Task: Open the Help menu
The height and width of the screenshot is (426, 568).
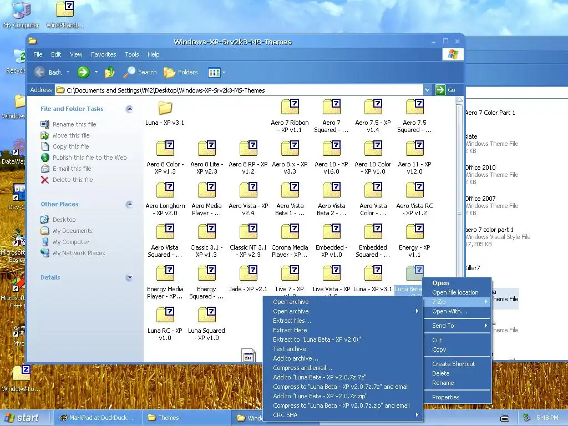Action: (153, 54)
